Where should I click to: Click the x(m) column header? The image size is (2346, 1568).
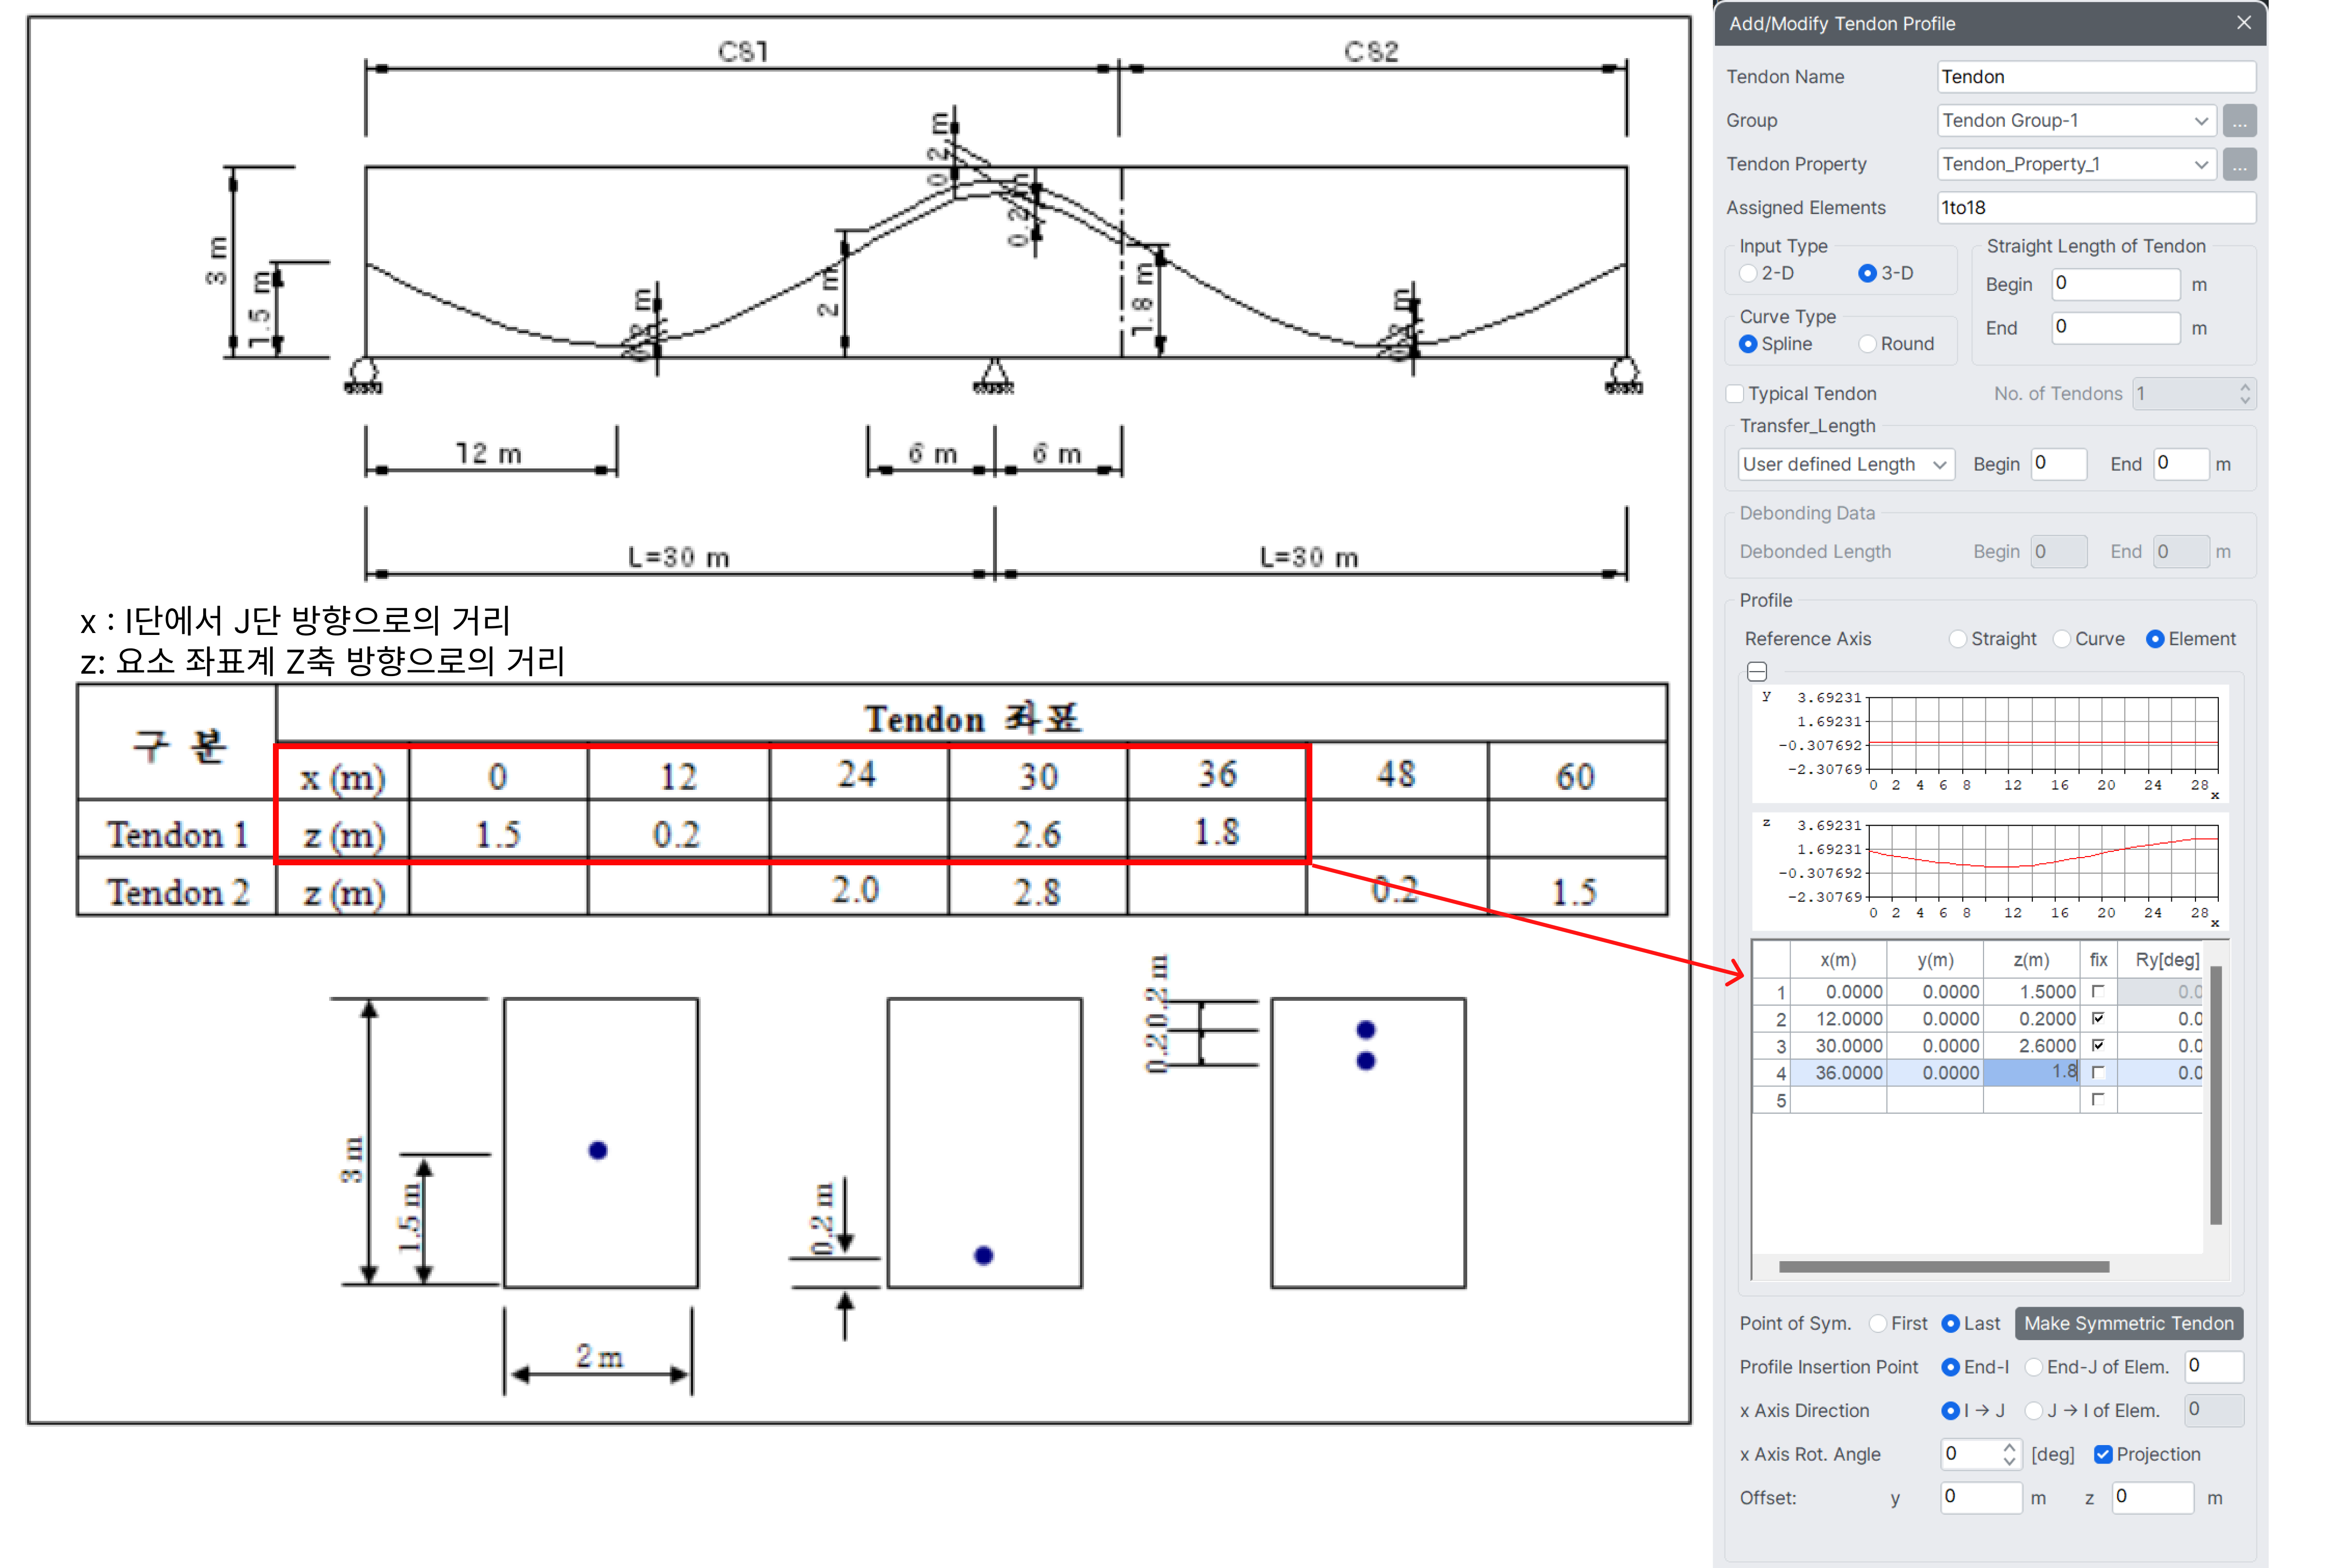pos(1838,960)
